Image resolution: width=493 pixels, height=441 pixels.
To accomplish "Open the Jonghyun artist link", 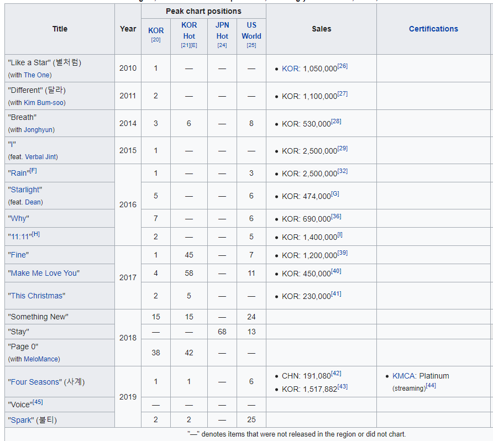I will [x=38, y=130].
